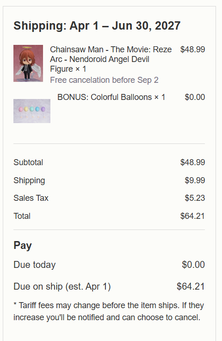The width and height of the screenshot is (222, 341).
Task: Open the Angel Devil Nendoroid figure thumbnail
Action: tap(28, 63)
